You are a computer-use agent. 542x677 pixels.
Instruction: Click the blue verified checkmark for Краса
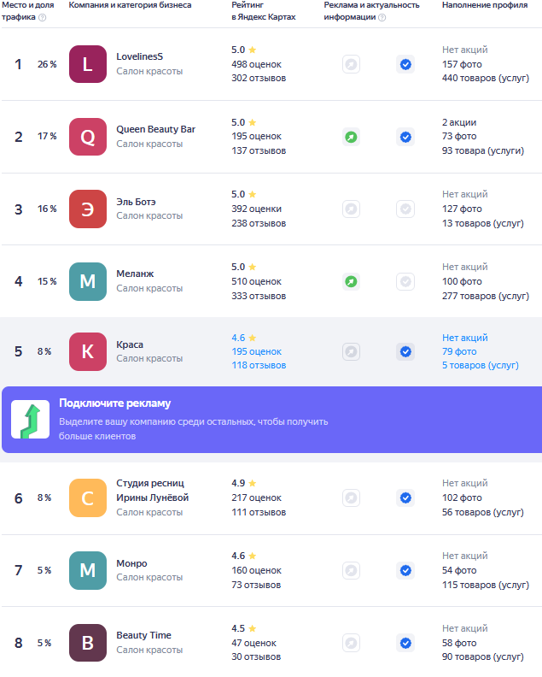tap(405, 352)
